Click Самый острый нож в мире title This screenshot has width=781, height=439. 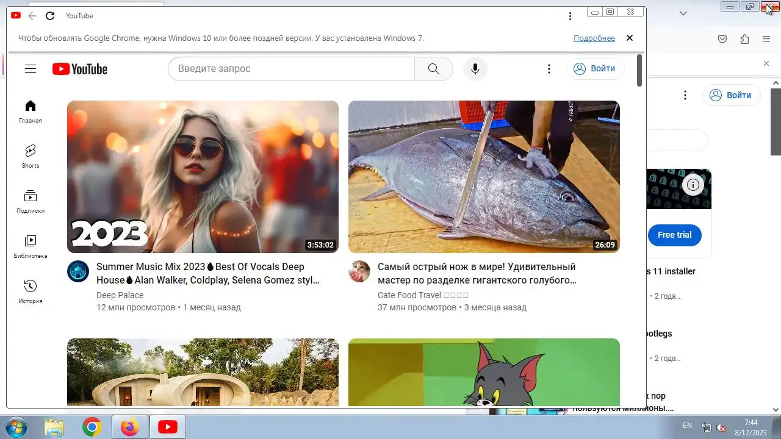(477, 274)
